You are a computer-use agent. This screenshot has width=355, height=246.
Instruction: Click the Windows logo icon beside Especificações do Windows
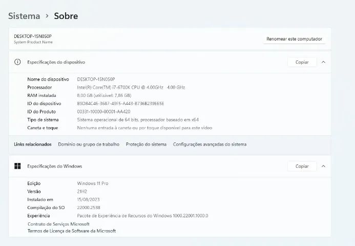tap(17, 166)
